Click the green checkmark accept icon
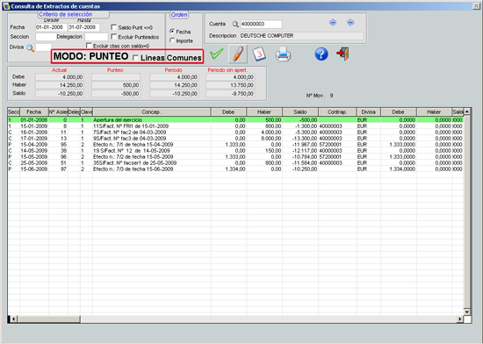 [217, 54]
